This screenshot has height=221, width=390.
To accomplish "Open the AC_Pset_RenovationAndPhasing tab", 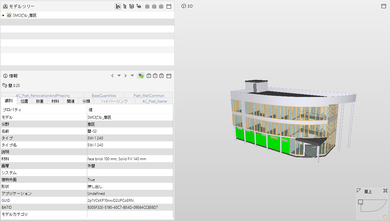I will coord(43,95).
